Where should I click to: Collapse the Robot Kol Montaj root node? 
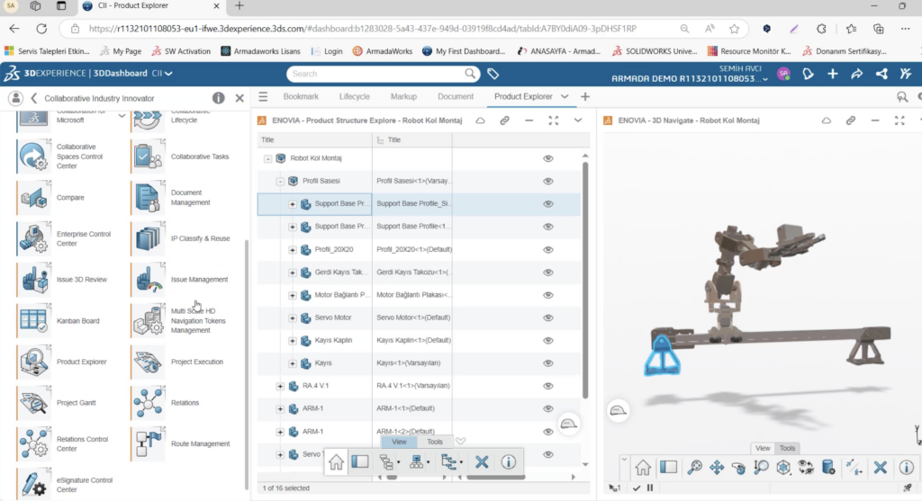click(x=268, y=158)
